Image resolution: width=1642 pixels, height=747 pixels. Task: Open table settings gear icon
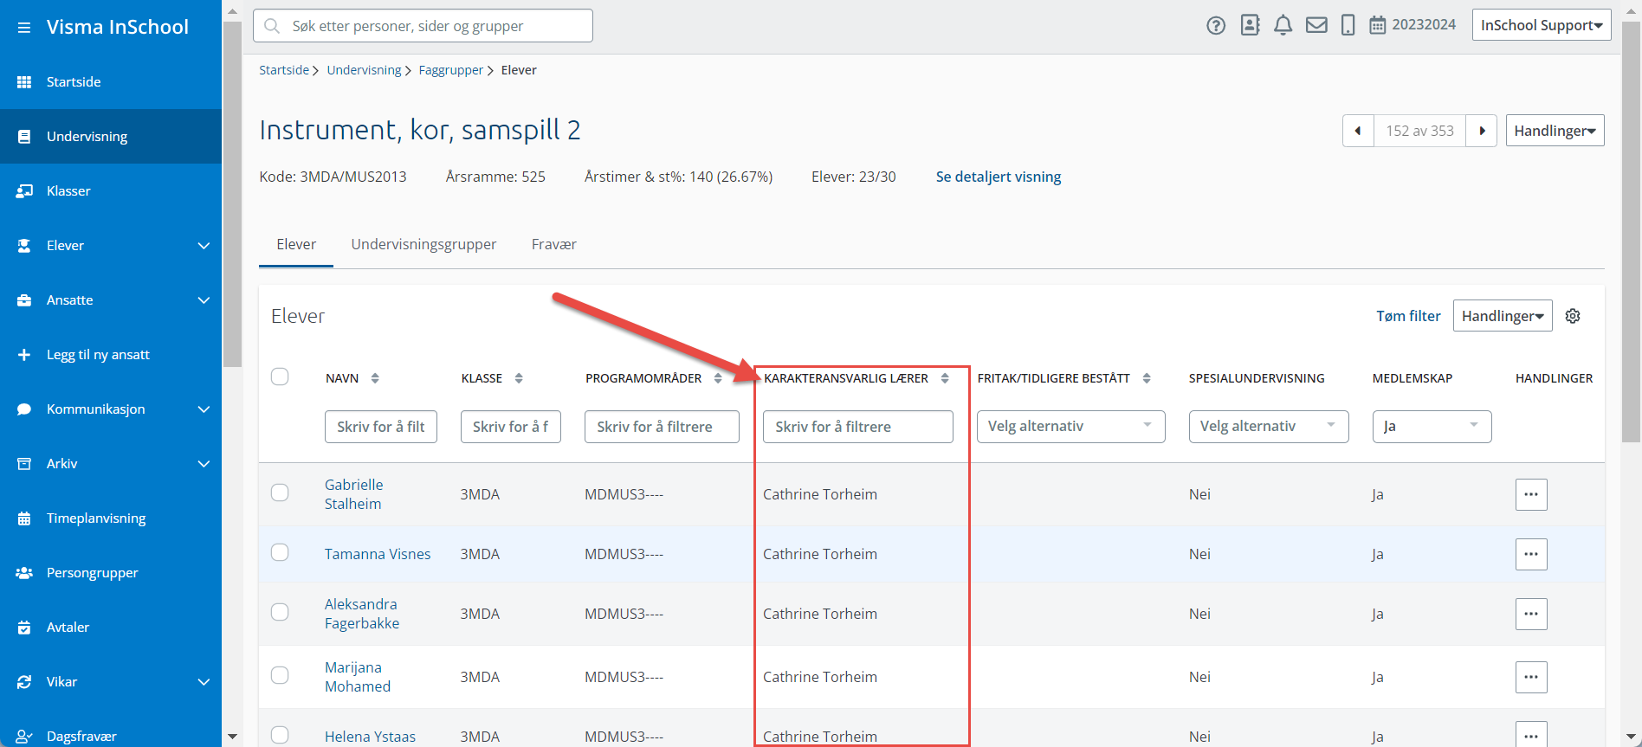[1573, 316]
